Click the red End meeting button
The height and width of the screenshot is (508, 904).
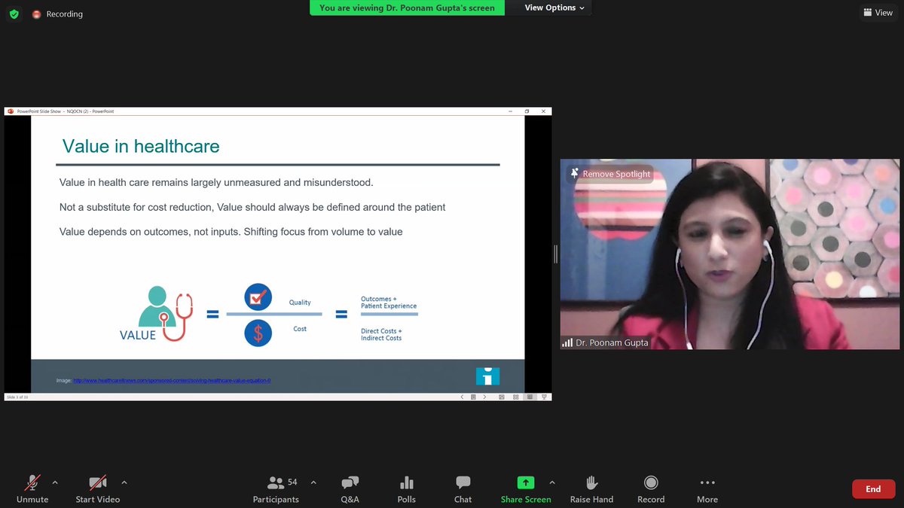[x=873, y=489]
